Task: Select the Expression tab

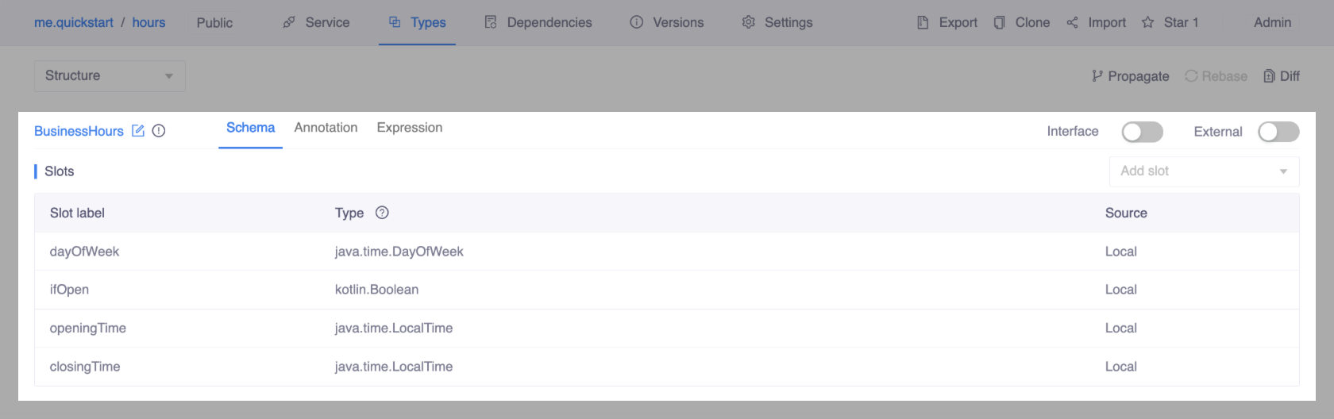Action: [x=409, y=128]
